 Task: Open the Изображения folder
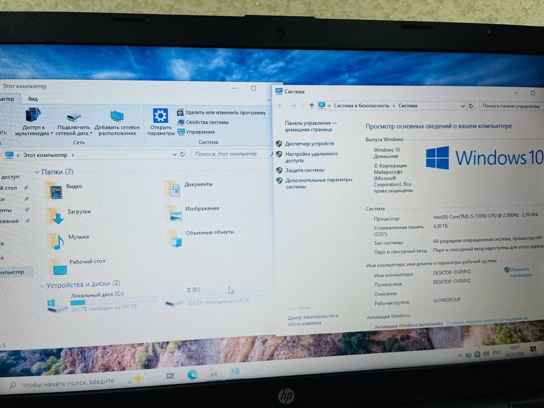(192, 212)
